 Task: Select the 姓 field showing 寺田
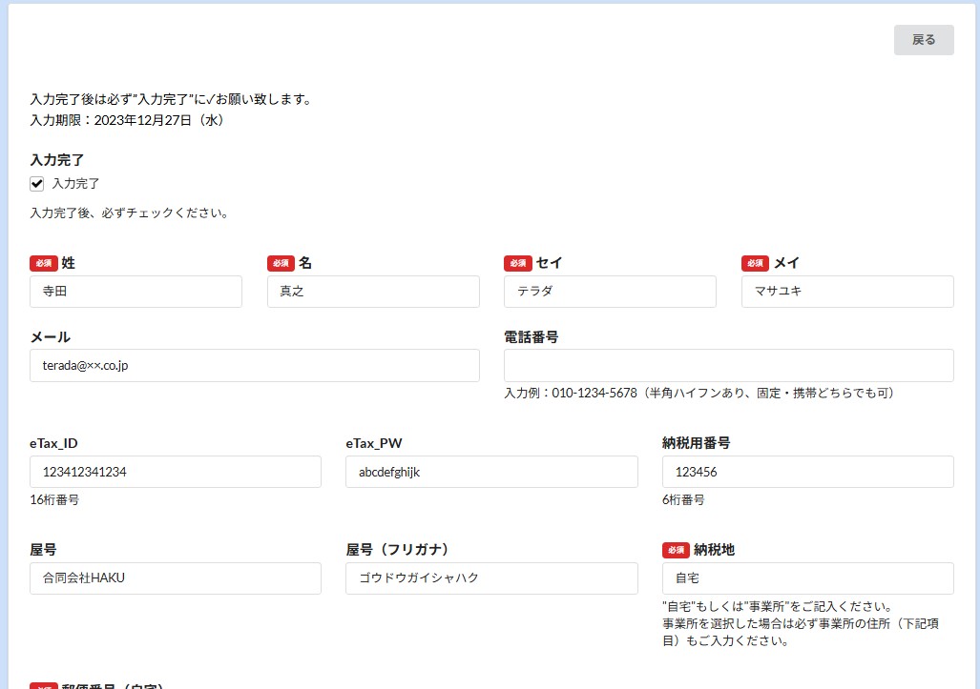tap(136, 292)
